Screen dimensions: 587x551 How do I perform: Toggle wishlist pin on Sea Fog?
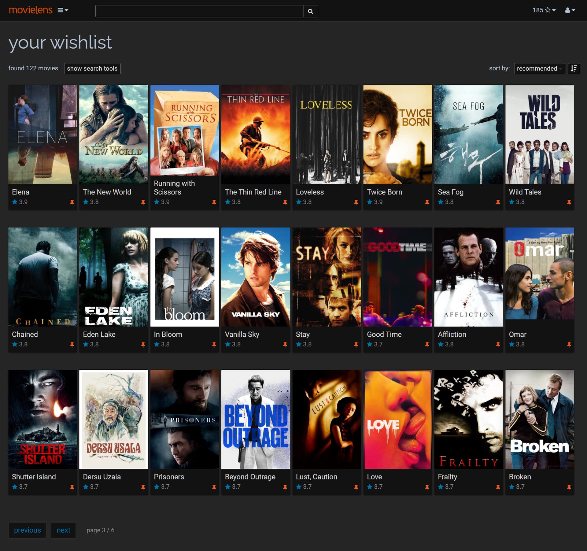[498, 202]
